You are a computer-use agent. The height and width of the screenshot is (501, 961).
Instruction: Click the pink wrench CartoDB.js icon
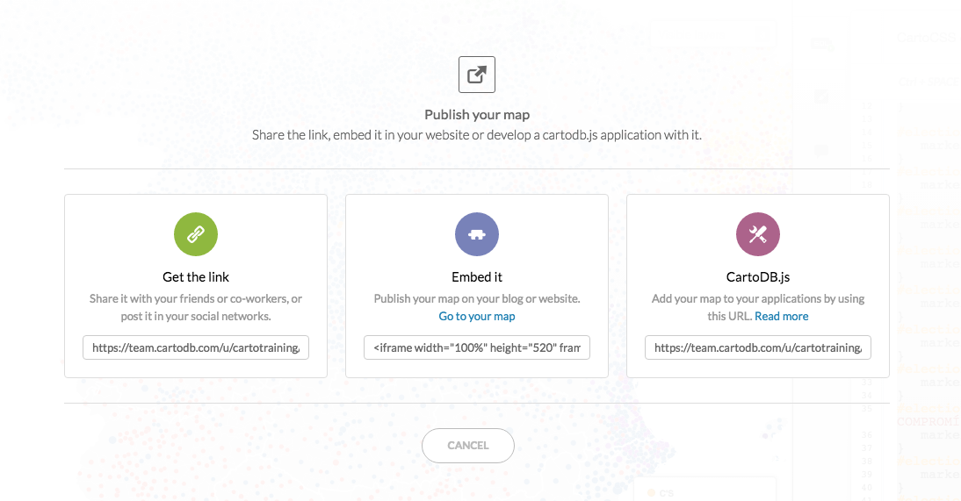click(757, 234)
